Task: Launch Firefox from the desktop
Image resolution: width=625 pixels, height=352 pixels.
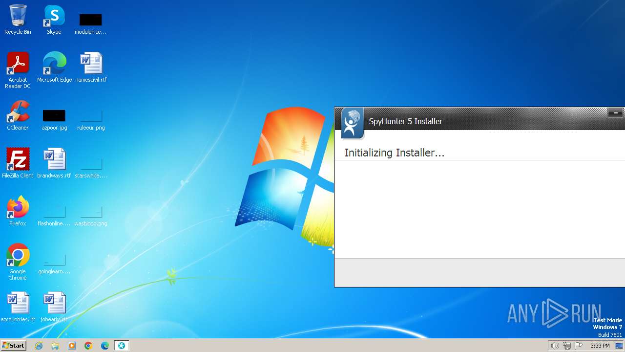Action: tap(18, 211)
